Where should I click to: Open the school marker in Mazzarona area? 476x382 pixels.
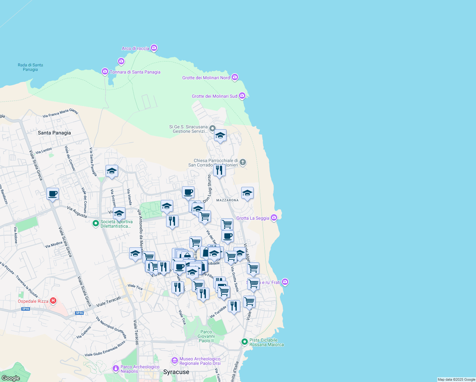click(x=248, y=193)
